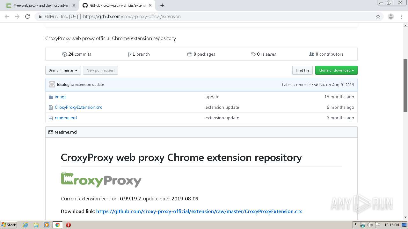The width and height of the screenshot is (408, 229).
Task: View site info via the padlock icon
Action: pos(40,17)
